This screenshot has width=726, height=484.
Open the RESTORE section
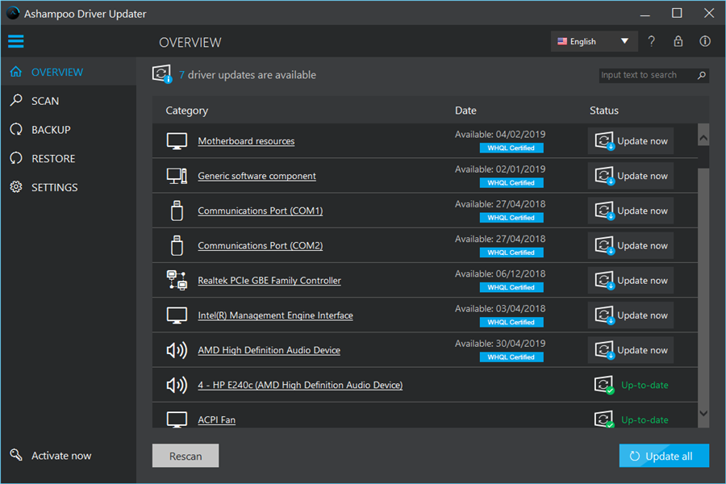[52, 158]
